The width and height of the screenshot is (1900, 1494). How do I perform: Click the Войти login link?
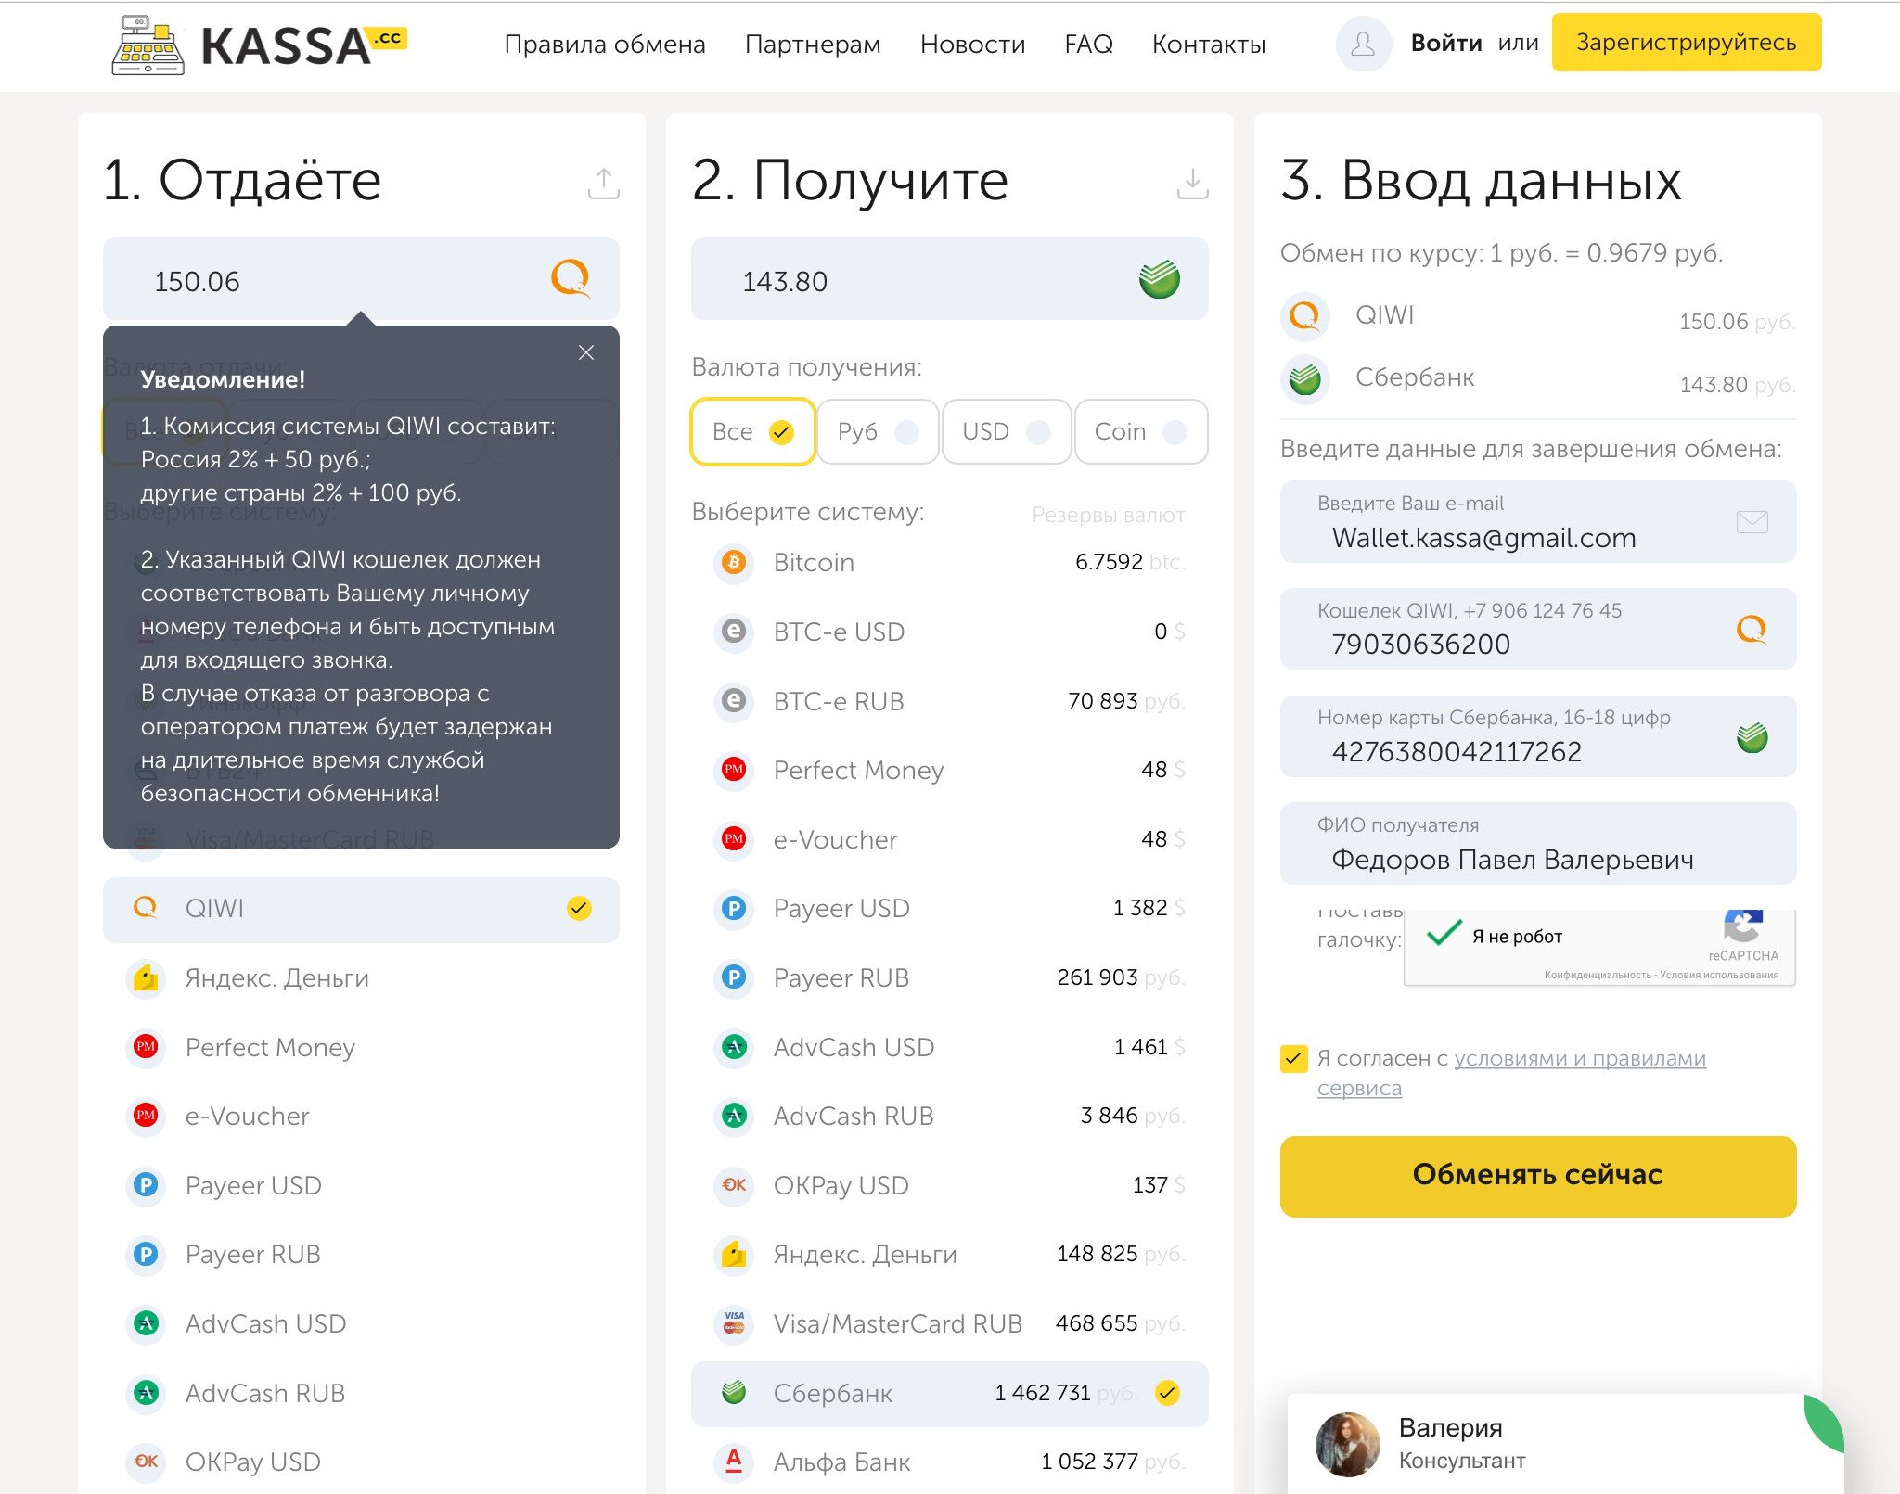(x=1446, y=43)
